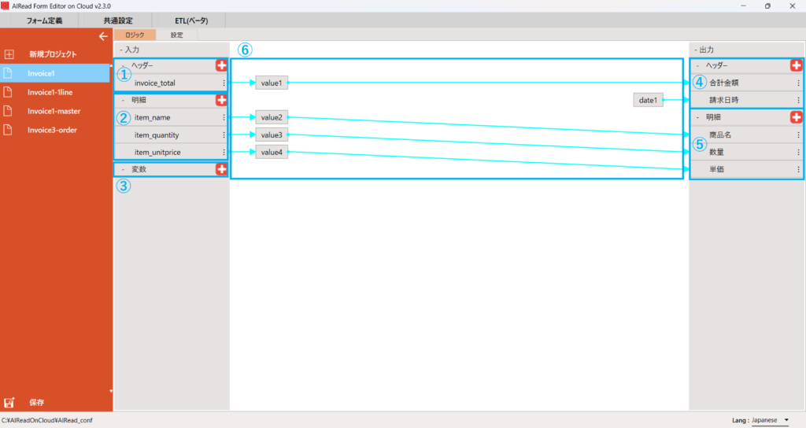Click the red plus in output ヘッダー section
The image size is (806, 428).
(x=796, y=65)
